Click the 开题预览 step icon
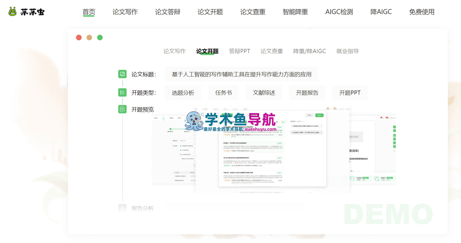461x243 pixels. (x=122, y=109)
